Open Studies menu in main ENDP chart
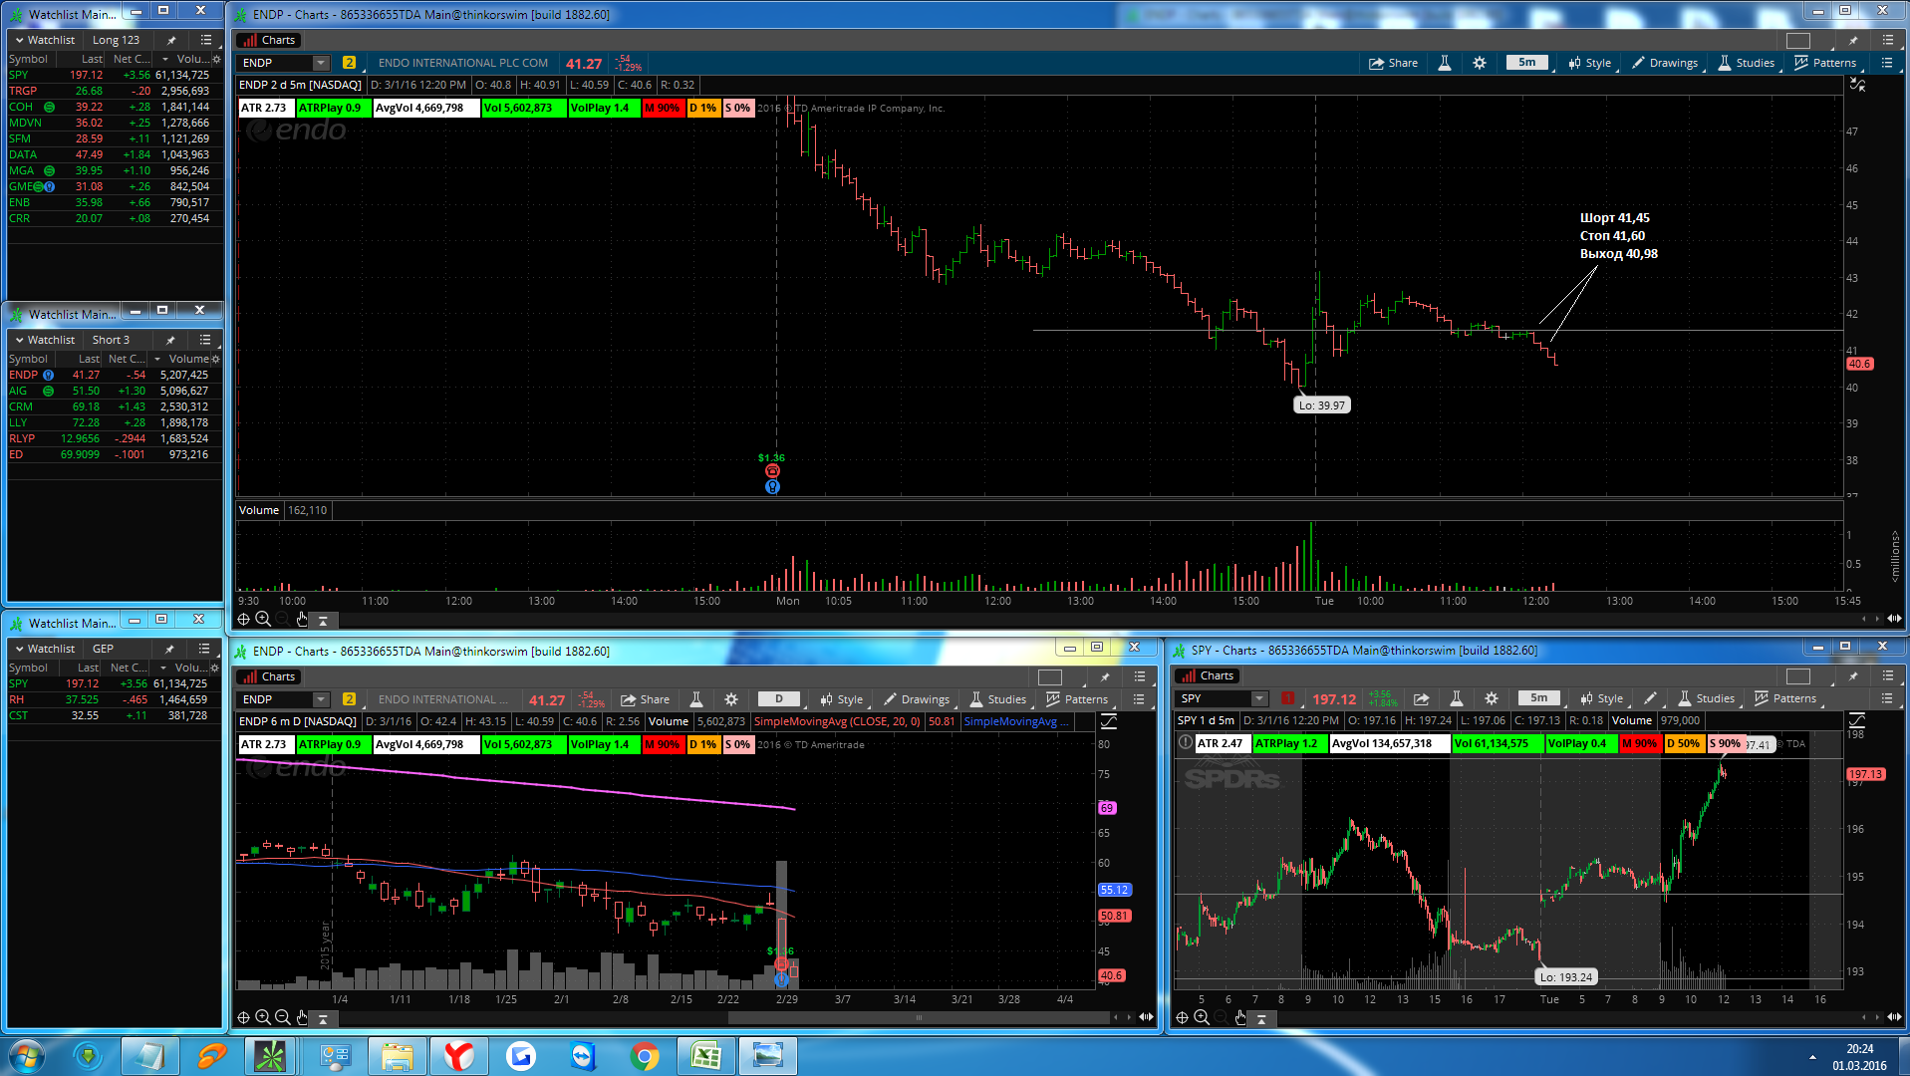1910x1076 pixels. 1746,63
